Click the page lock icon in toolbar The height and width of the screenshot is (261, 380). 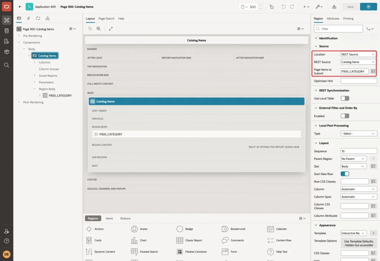tap(271, 7)
